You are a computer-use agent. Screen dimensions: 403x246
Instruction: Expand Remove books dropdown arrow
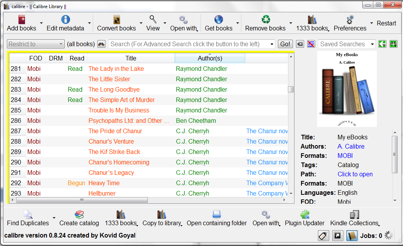click(x=291, y=23)
